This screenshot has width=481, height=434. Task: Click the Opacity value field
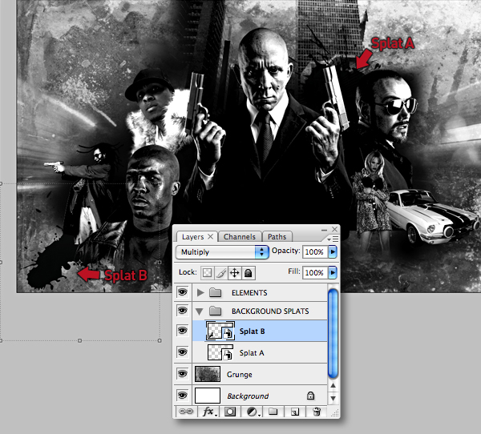pos(315,252)
